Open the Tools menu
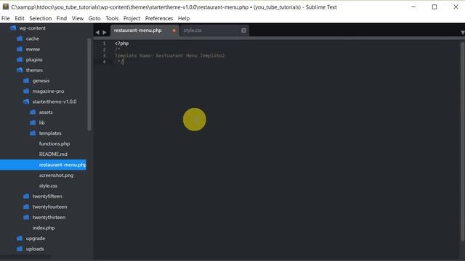Image resolution: width=465 pixels, height=261 pixels. point(112,18)
